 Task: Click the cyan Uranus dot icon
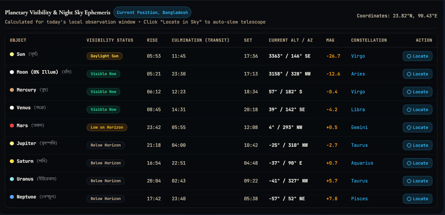click(12, 179)
